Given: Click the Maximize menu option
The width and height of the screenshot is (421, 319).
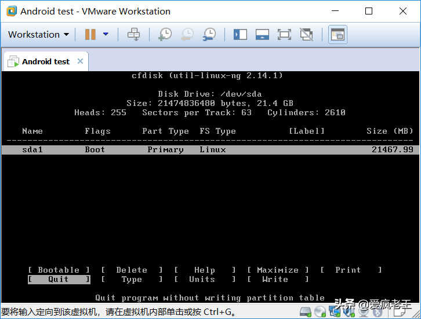Looking at the screenshot, I should [278, 270].
